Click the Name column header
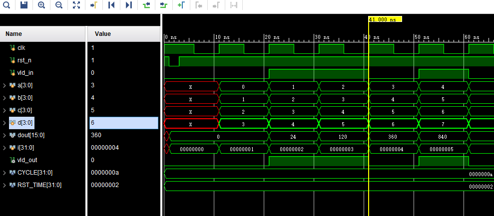Viewport: 494px width, 216px height. pyautogui.click(x=42, y=34)
